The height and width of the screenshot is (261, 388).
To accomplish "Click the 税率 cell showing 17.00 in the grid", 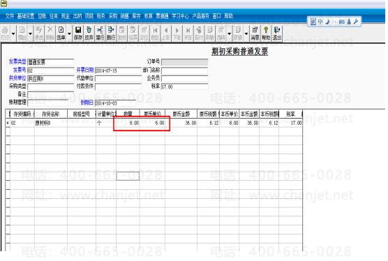I will [x=290, y=123].
